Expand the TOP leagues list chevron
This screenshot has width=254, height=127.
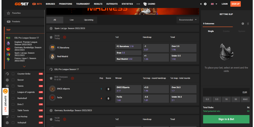[x=24, y=67]
